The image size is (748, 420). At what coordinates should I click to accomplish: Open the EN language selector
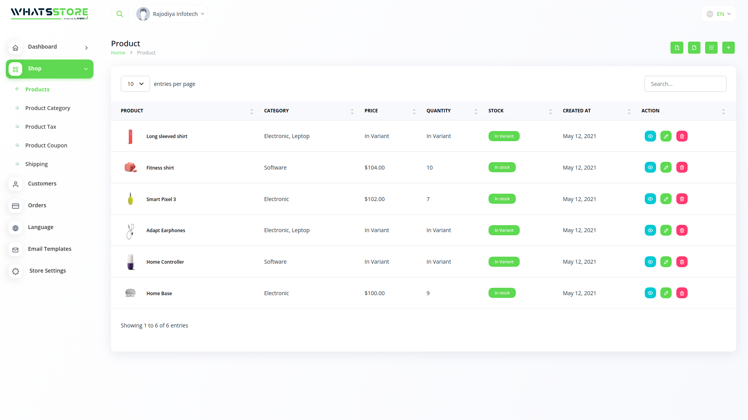point(718,14)
